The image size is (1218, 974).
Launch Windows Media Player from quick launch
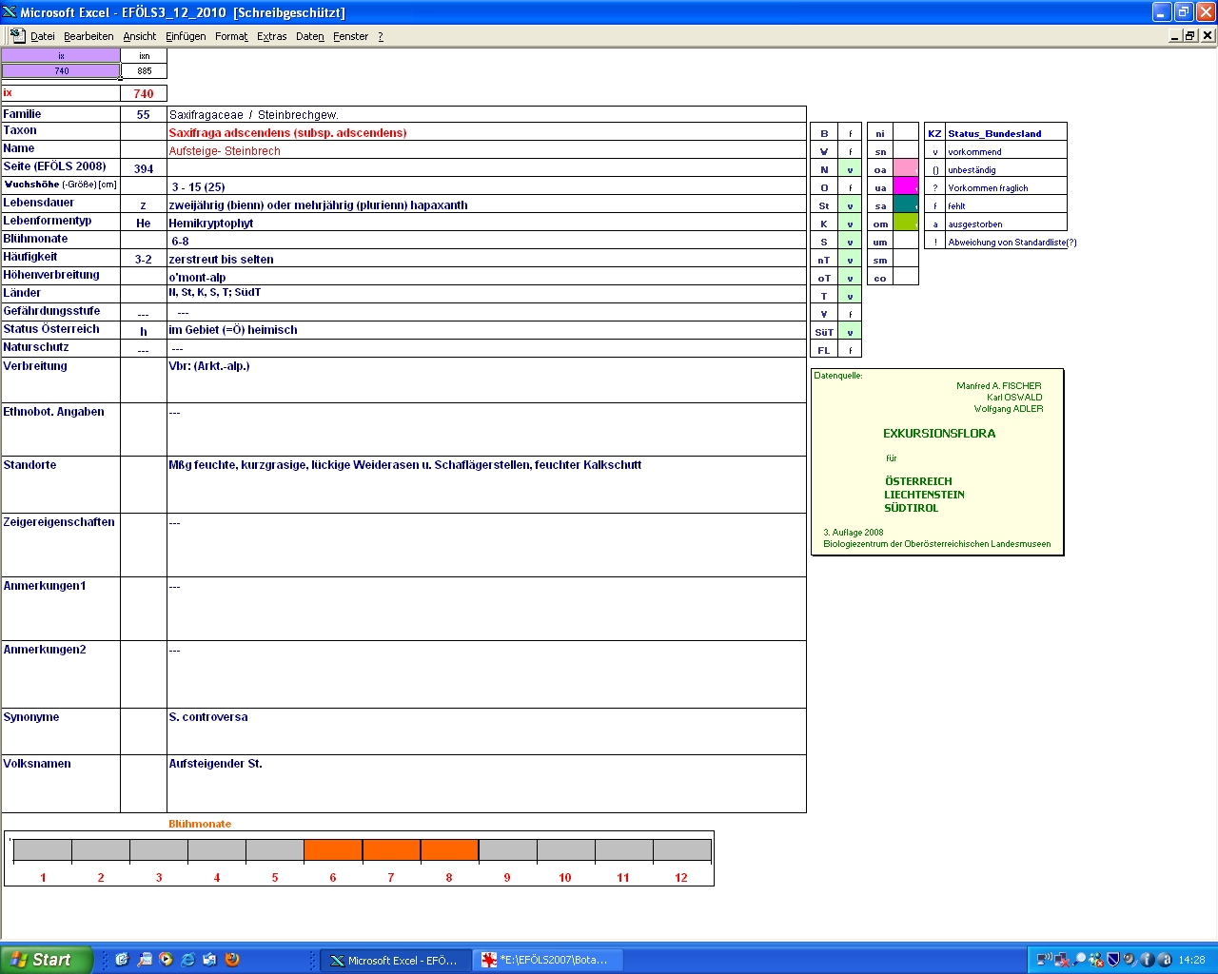[x=166, y=960]
